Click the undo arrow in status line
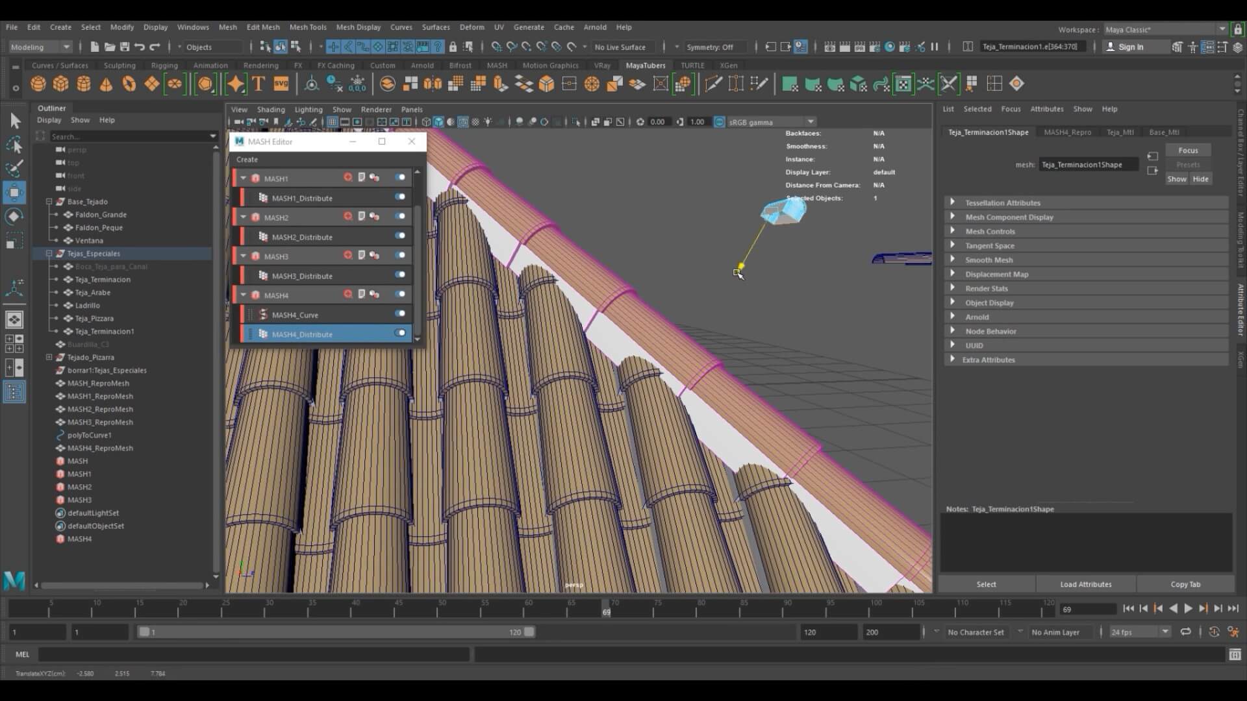 coord(140,47)
